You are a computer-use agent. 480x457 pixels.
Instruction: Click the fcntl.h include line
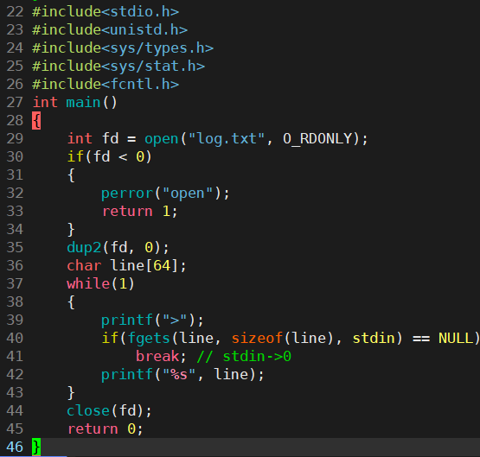pos(106,85)
